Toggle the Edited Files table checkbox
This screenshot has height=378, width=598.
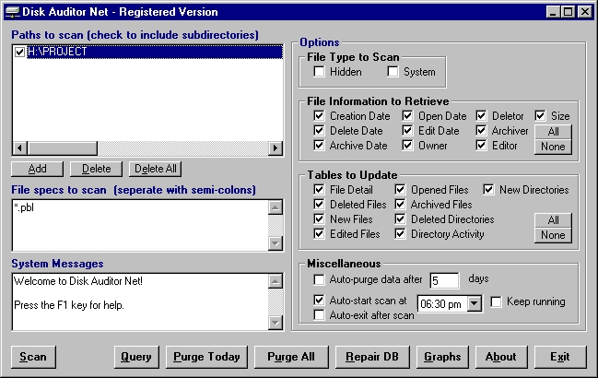(319, 234)
